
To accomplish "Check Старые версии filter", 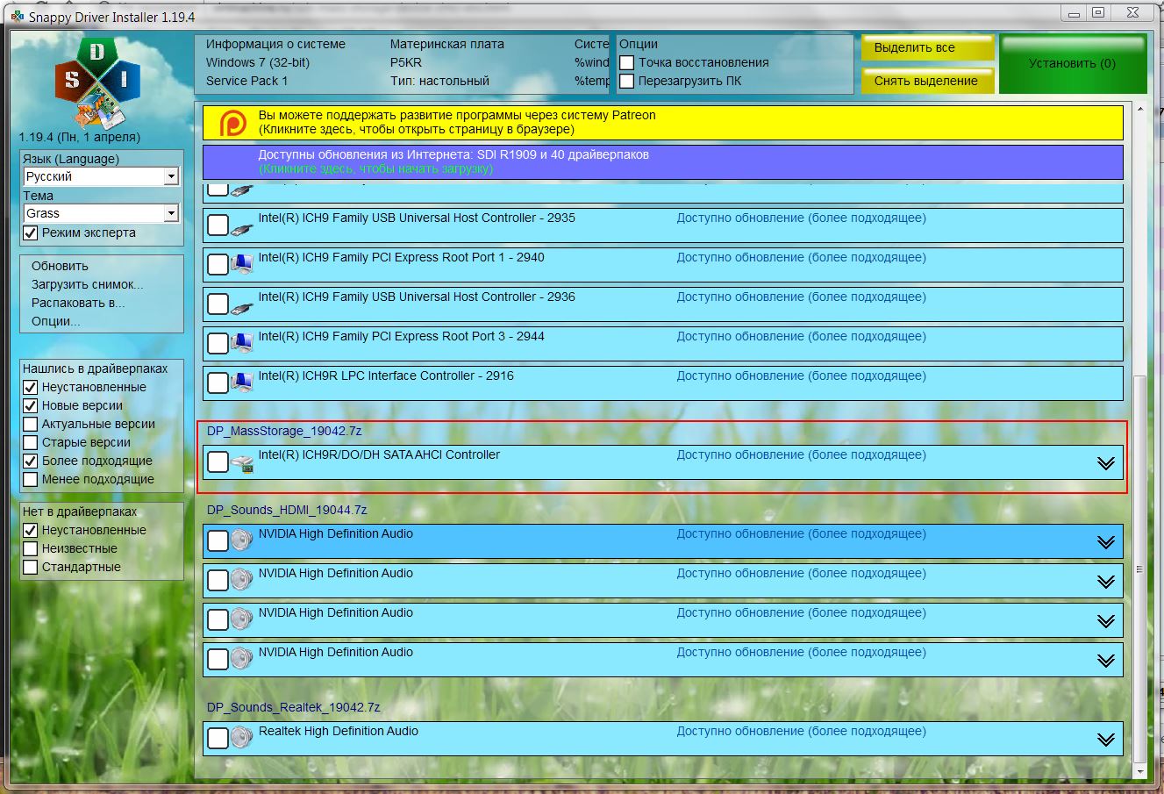I will click(31, 443).
